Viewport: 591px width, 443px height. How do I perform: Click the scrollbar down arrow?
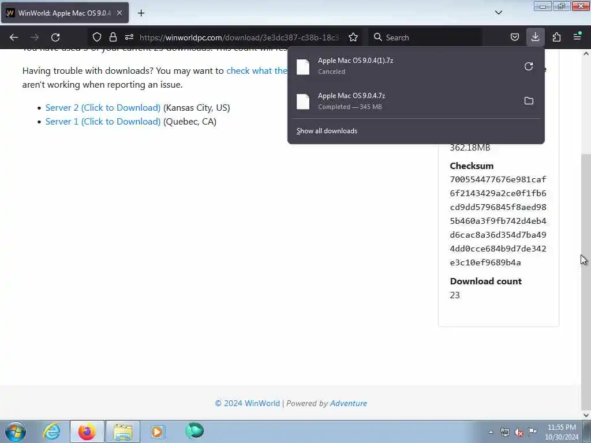click(x=586, y=415)
